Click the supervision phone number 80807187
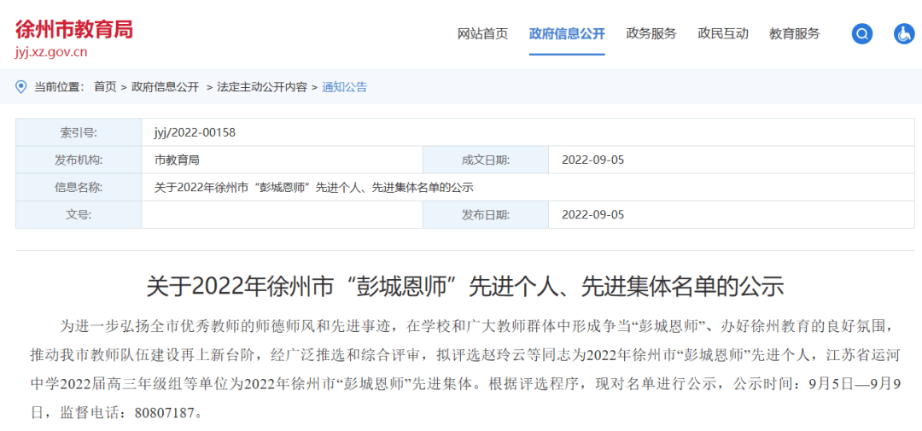922x431 pixels. tap(164, 413)
